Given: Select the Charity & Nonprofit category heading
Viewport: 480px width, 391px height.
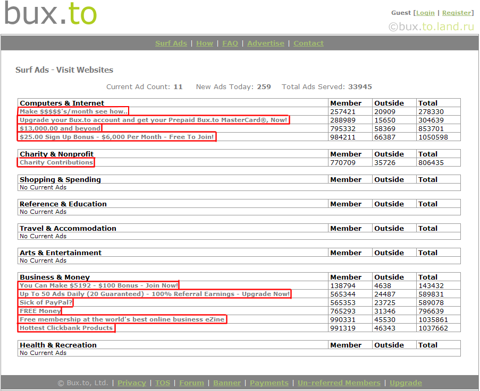Looking at the screenshot, I should (x=57, y=154).
